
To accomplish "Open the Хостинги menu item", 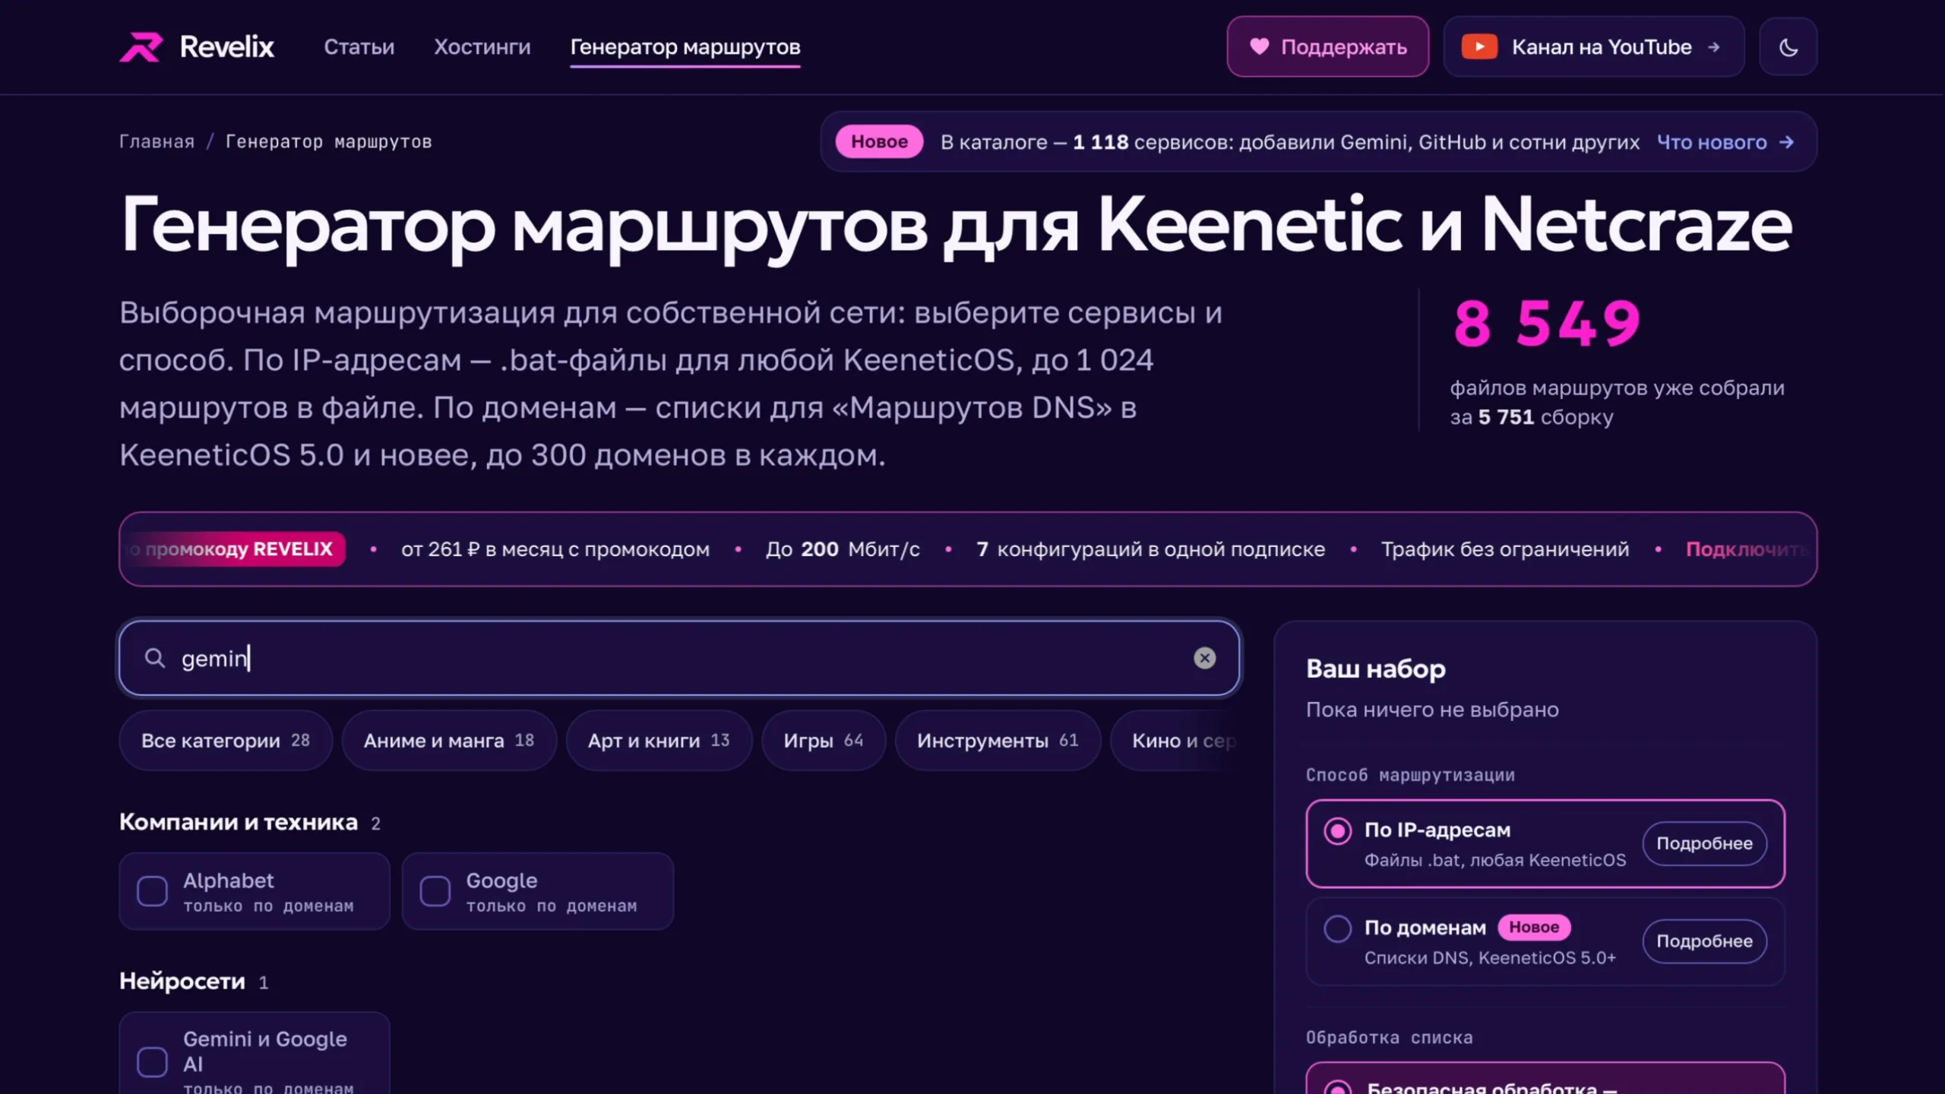I will [482, 47].
